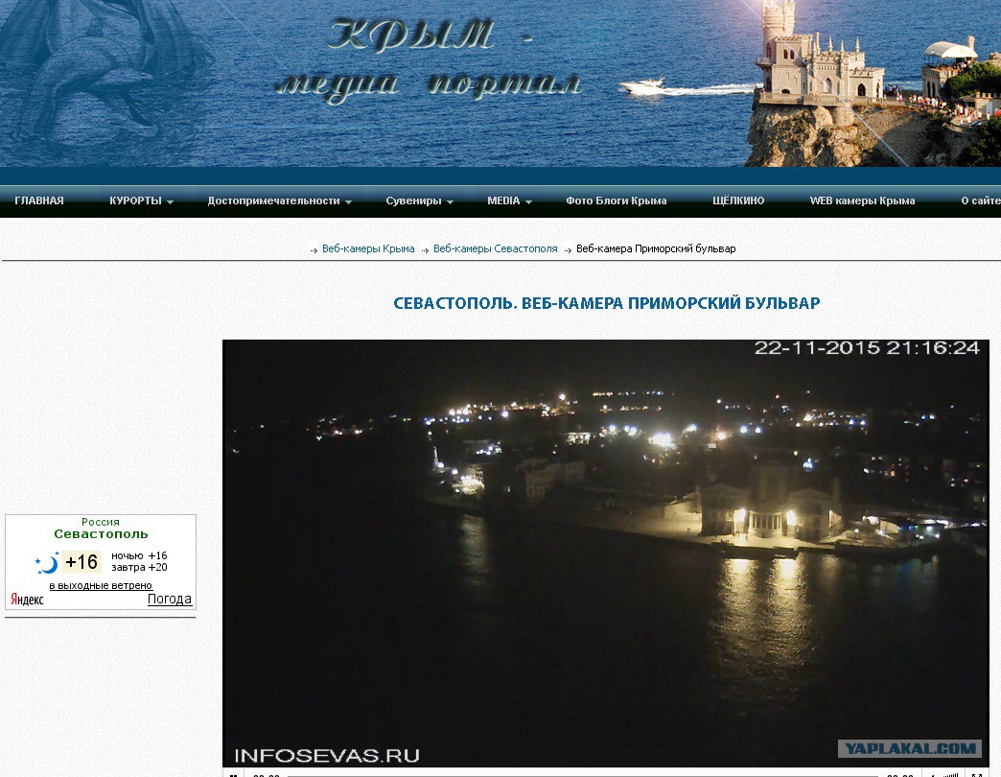Open WEB камеры Крыма menu item
Image resolution: width=1001 pixels, height=777 pixels.
click(862, 201)
